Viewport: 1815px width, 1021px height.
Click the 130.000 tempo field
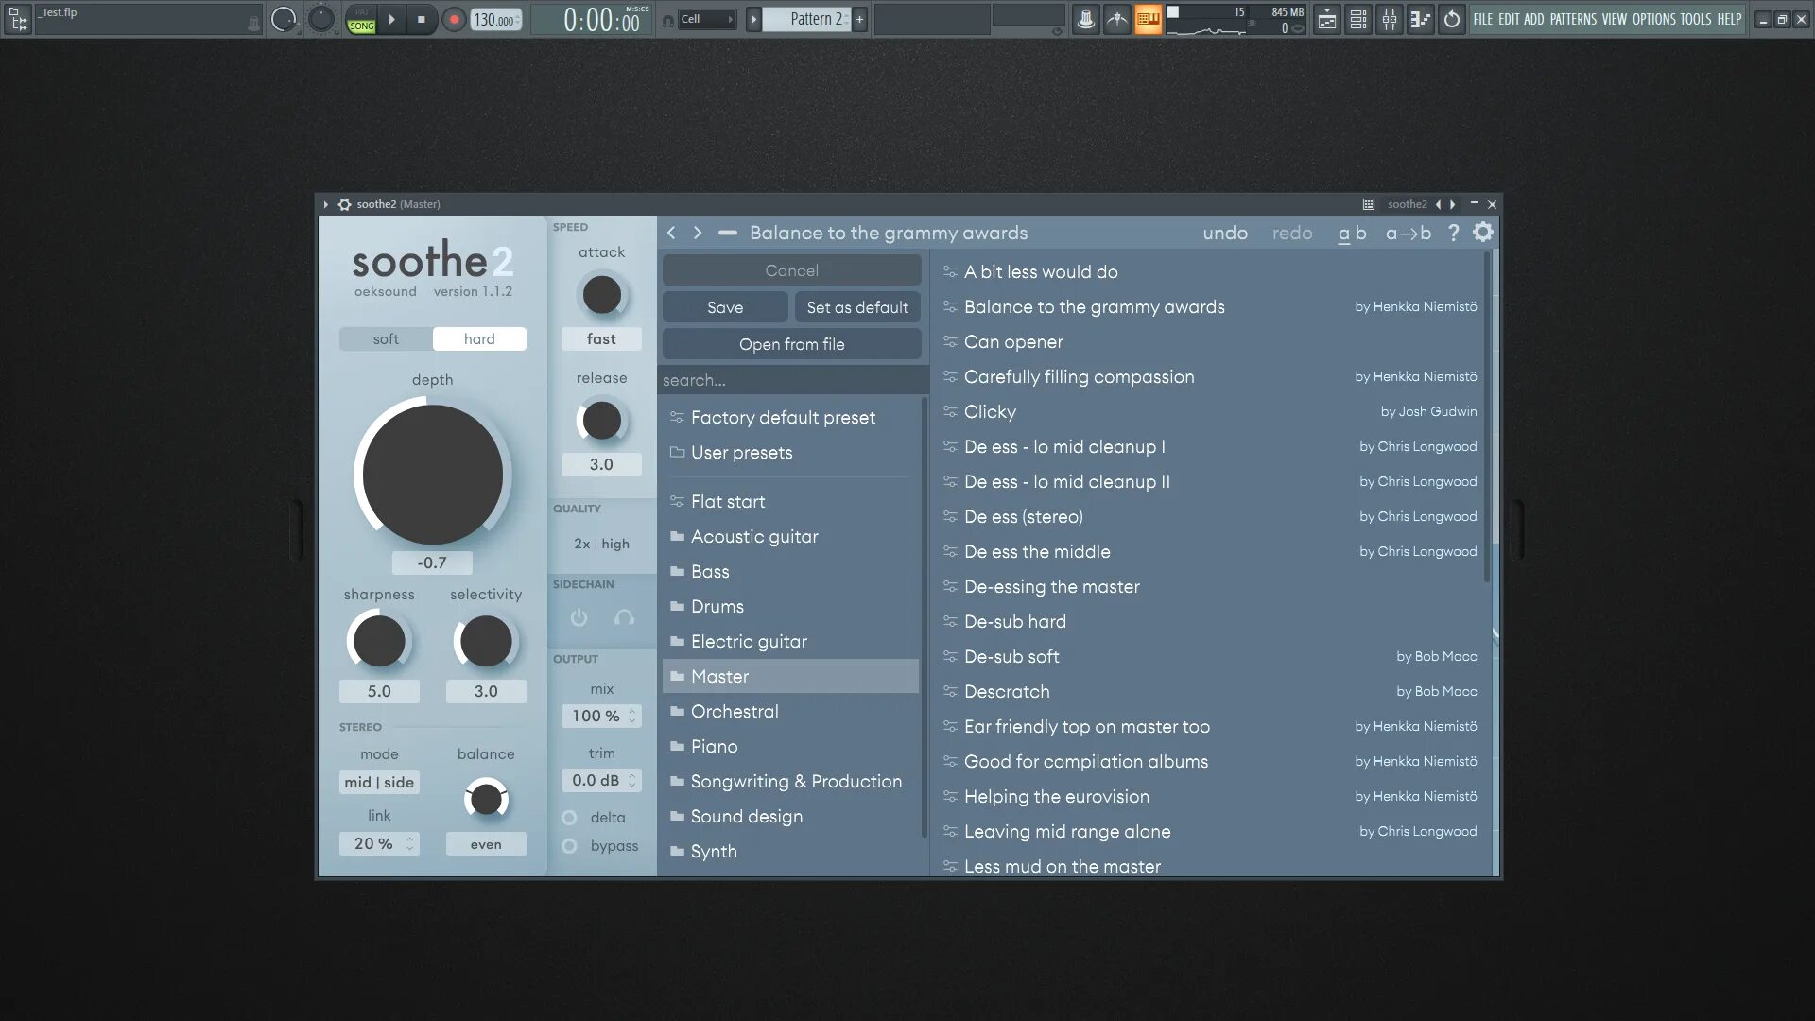click(496, 19)
